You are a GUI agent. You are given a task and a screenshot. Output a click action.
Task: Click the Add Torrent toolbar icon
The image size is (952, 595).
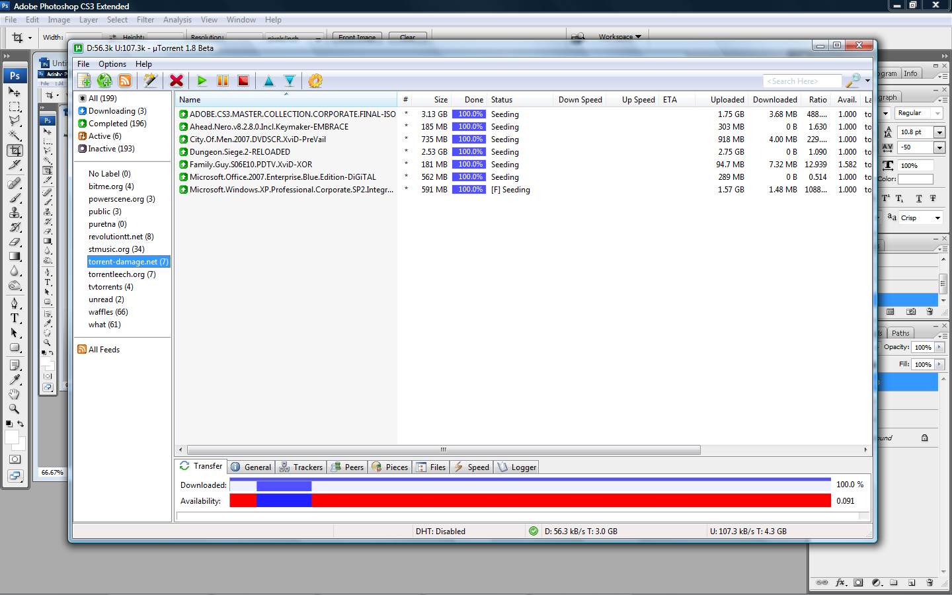84,81
